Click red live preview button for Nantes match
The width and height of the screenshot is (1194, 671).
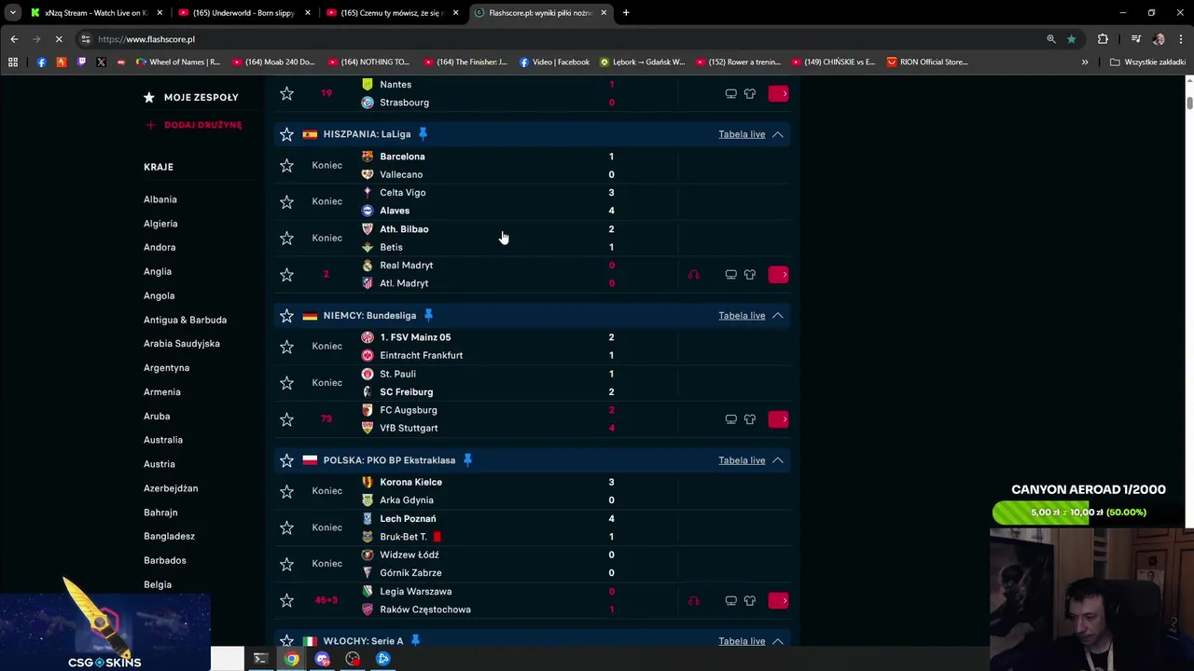click(x=779, y=93)
